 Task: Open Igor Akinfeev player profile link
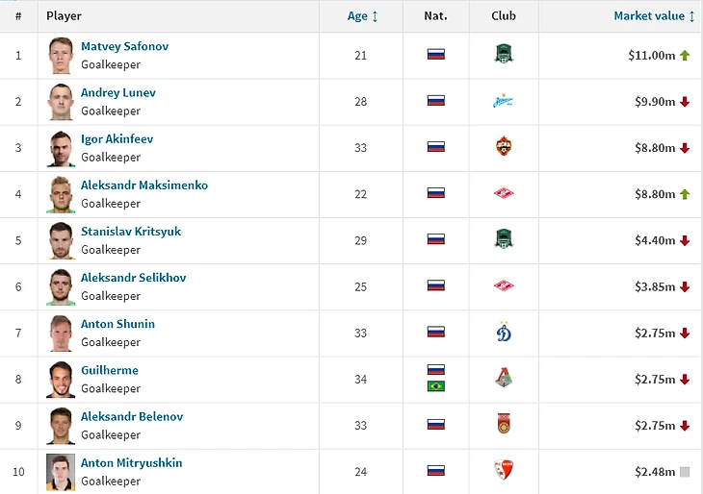[117, 138]
